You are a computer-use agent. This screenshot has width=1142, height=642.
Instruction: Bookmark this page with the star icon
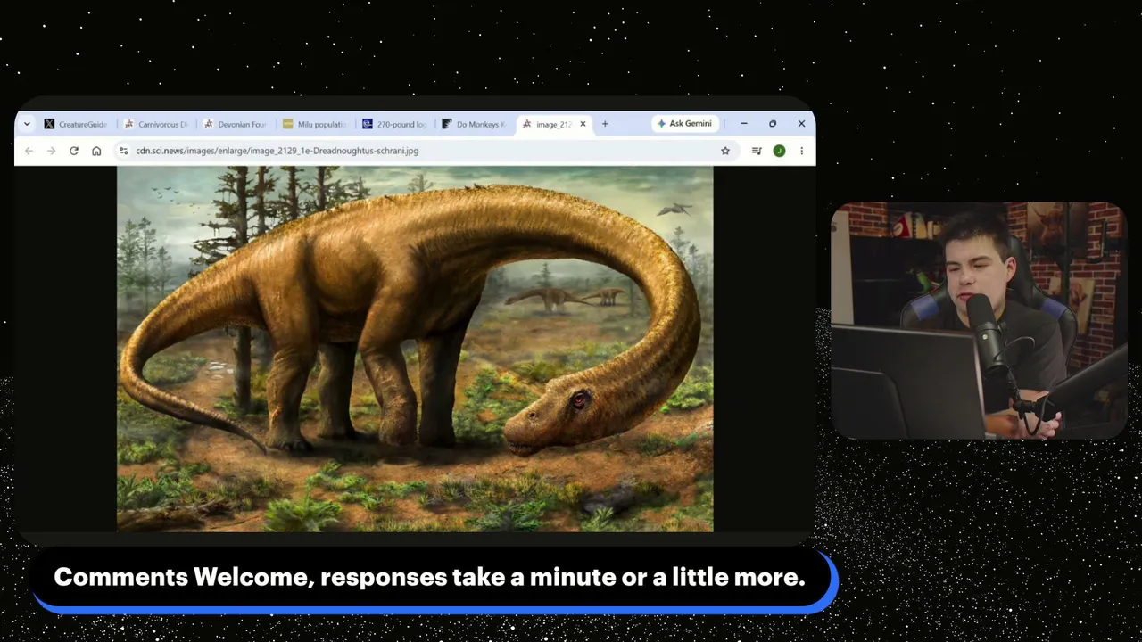click(x=725, y=151)
